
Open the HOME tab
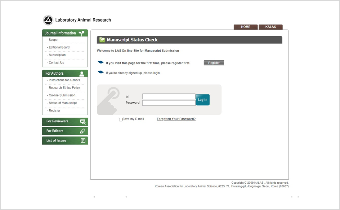[245, 27]
